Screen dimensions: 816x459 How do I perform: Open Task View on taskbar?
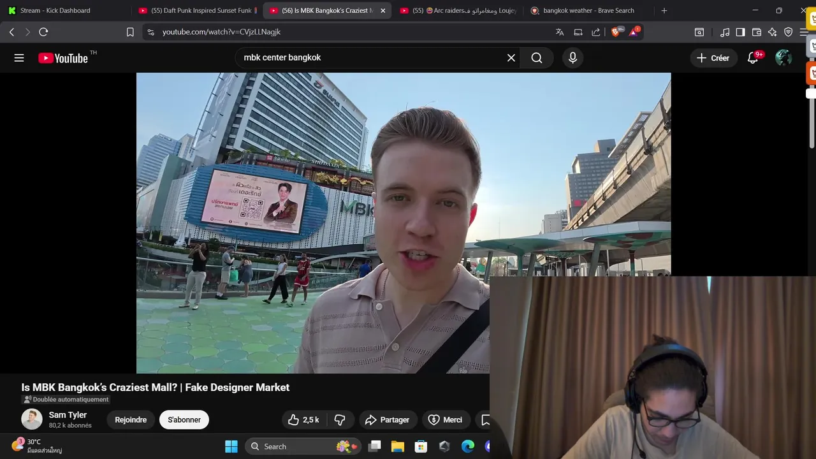pos(375,446)
